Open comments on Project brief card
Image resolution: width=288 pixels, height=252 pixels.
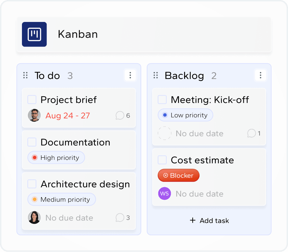(x=123, y=116)
